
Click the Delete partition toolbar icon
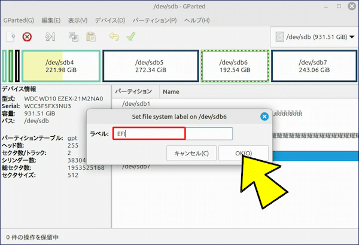click(x=27, y=37)
